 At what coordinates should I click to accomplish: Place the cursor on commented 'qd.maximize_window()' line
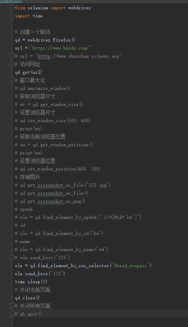pos(42,88)
